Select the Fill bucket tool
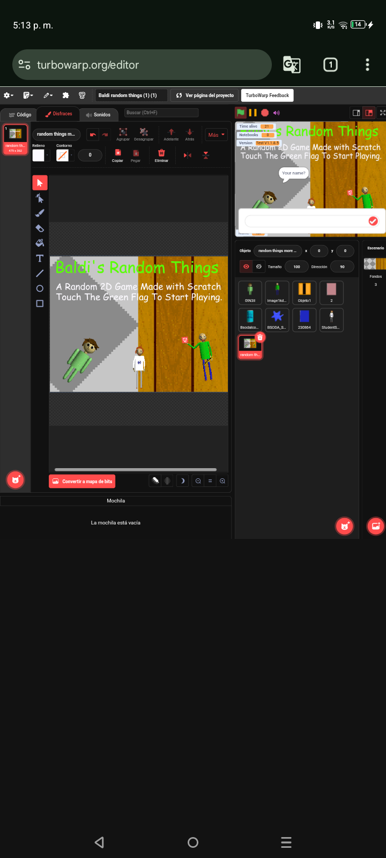The width and height of the screenshot is (386, 858). point(40,243)
